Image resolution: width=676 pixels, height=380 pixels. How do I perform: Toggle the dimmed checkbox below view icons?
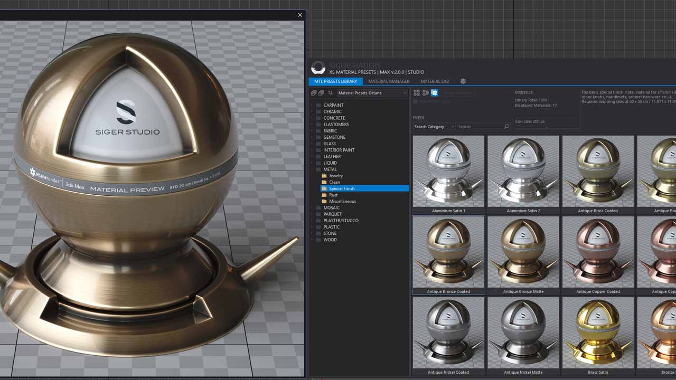pyautogui.click(x=415, y=101)
